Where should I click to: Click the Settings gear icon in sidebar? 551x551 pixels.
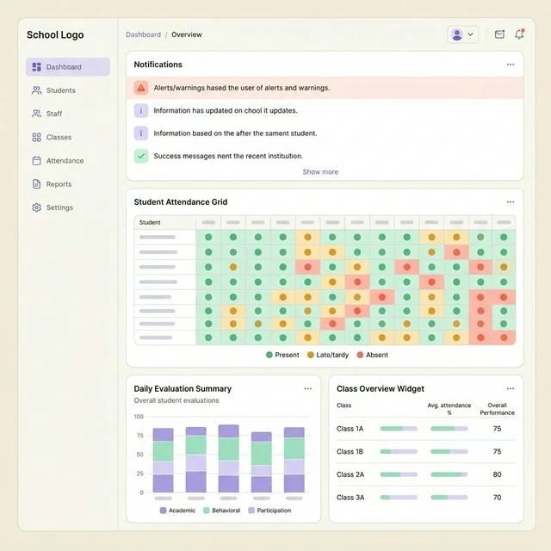pos(36,207)
